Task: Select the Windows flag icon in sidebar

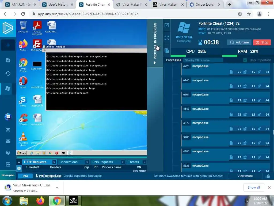Action: pos(8,89)
